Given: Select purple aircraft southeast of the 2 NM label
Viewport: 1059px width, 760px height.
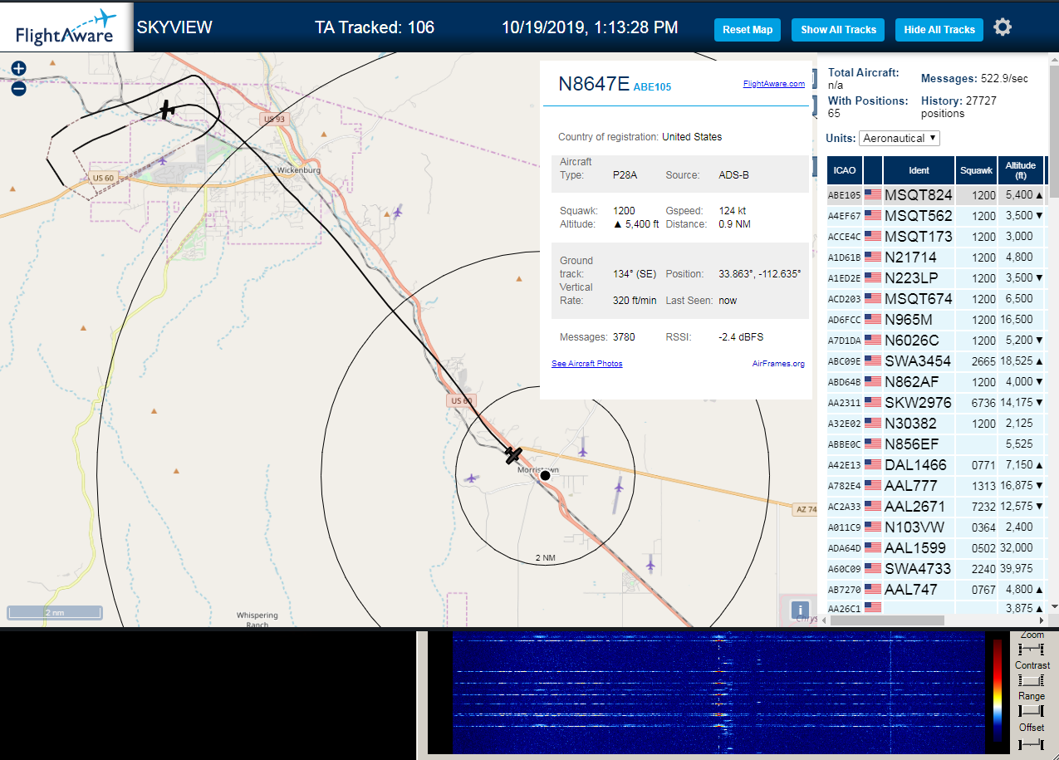Looking at the screenshot, I should (650, 565).
